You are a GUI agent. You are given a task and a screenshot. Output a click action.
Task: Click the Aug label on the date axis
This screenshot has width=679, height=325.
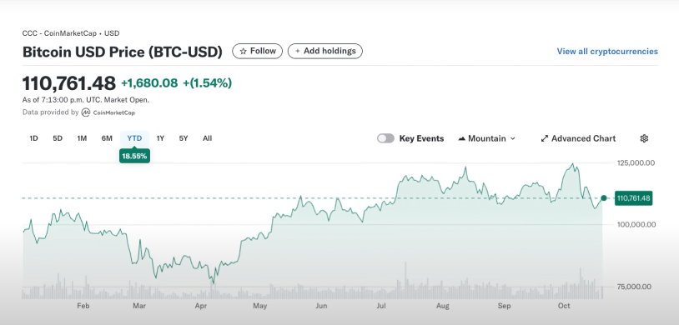[x=443, y=306]
